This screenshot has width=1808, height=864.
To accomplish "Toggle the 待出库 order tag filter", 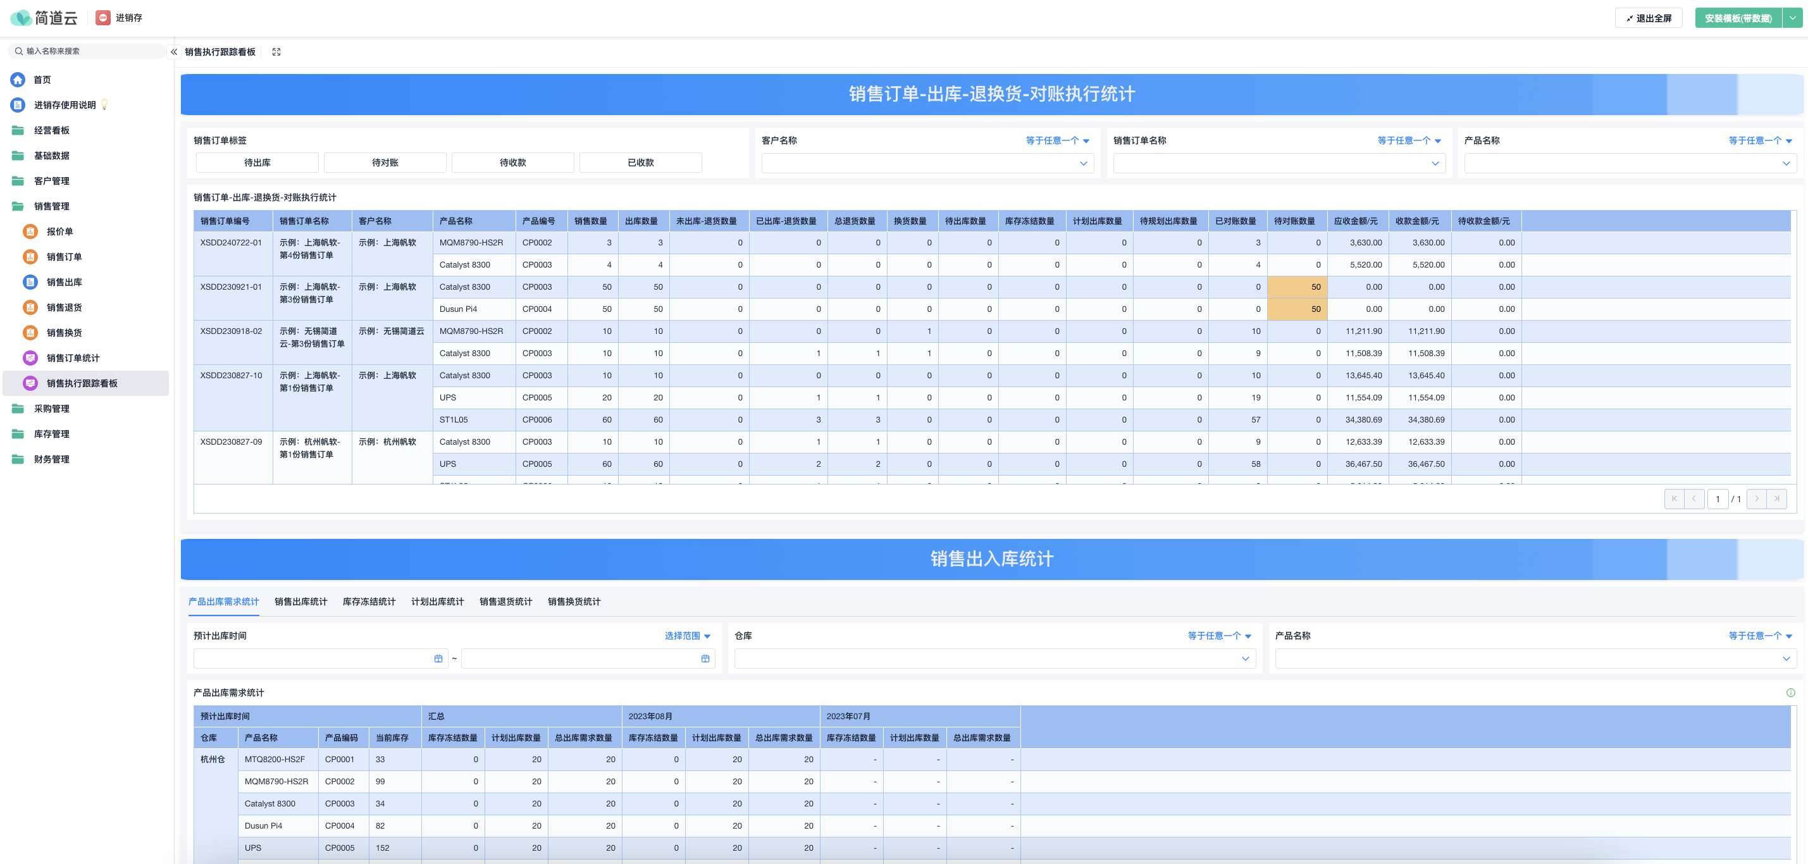I will pos(257,163).
